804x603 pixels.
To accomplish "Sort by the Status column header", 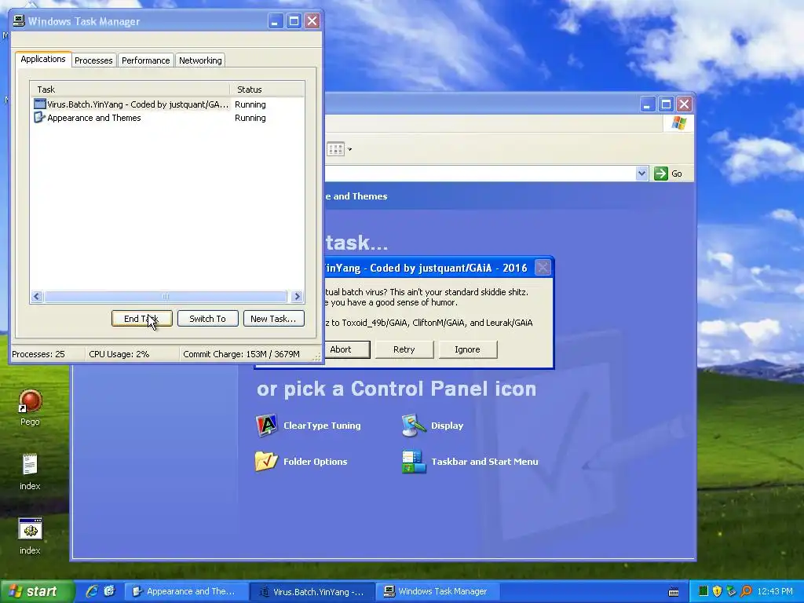I will (267, 90).
